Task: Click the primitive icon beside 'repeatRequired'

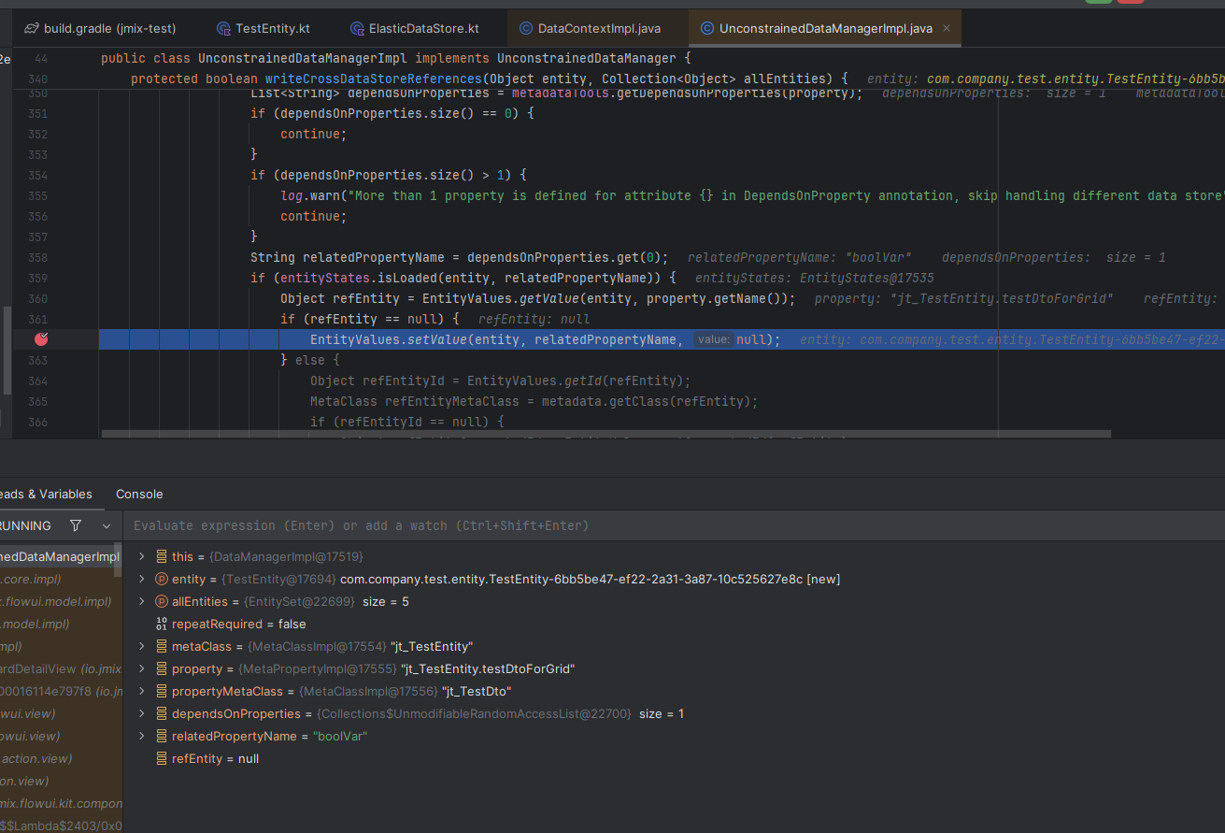Action: [x=162, y=625]
